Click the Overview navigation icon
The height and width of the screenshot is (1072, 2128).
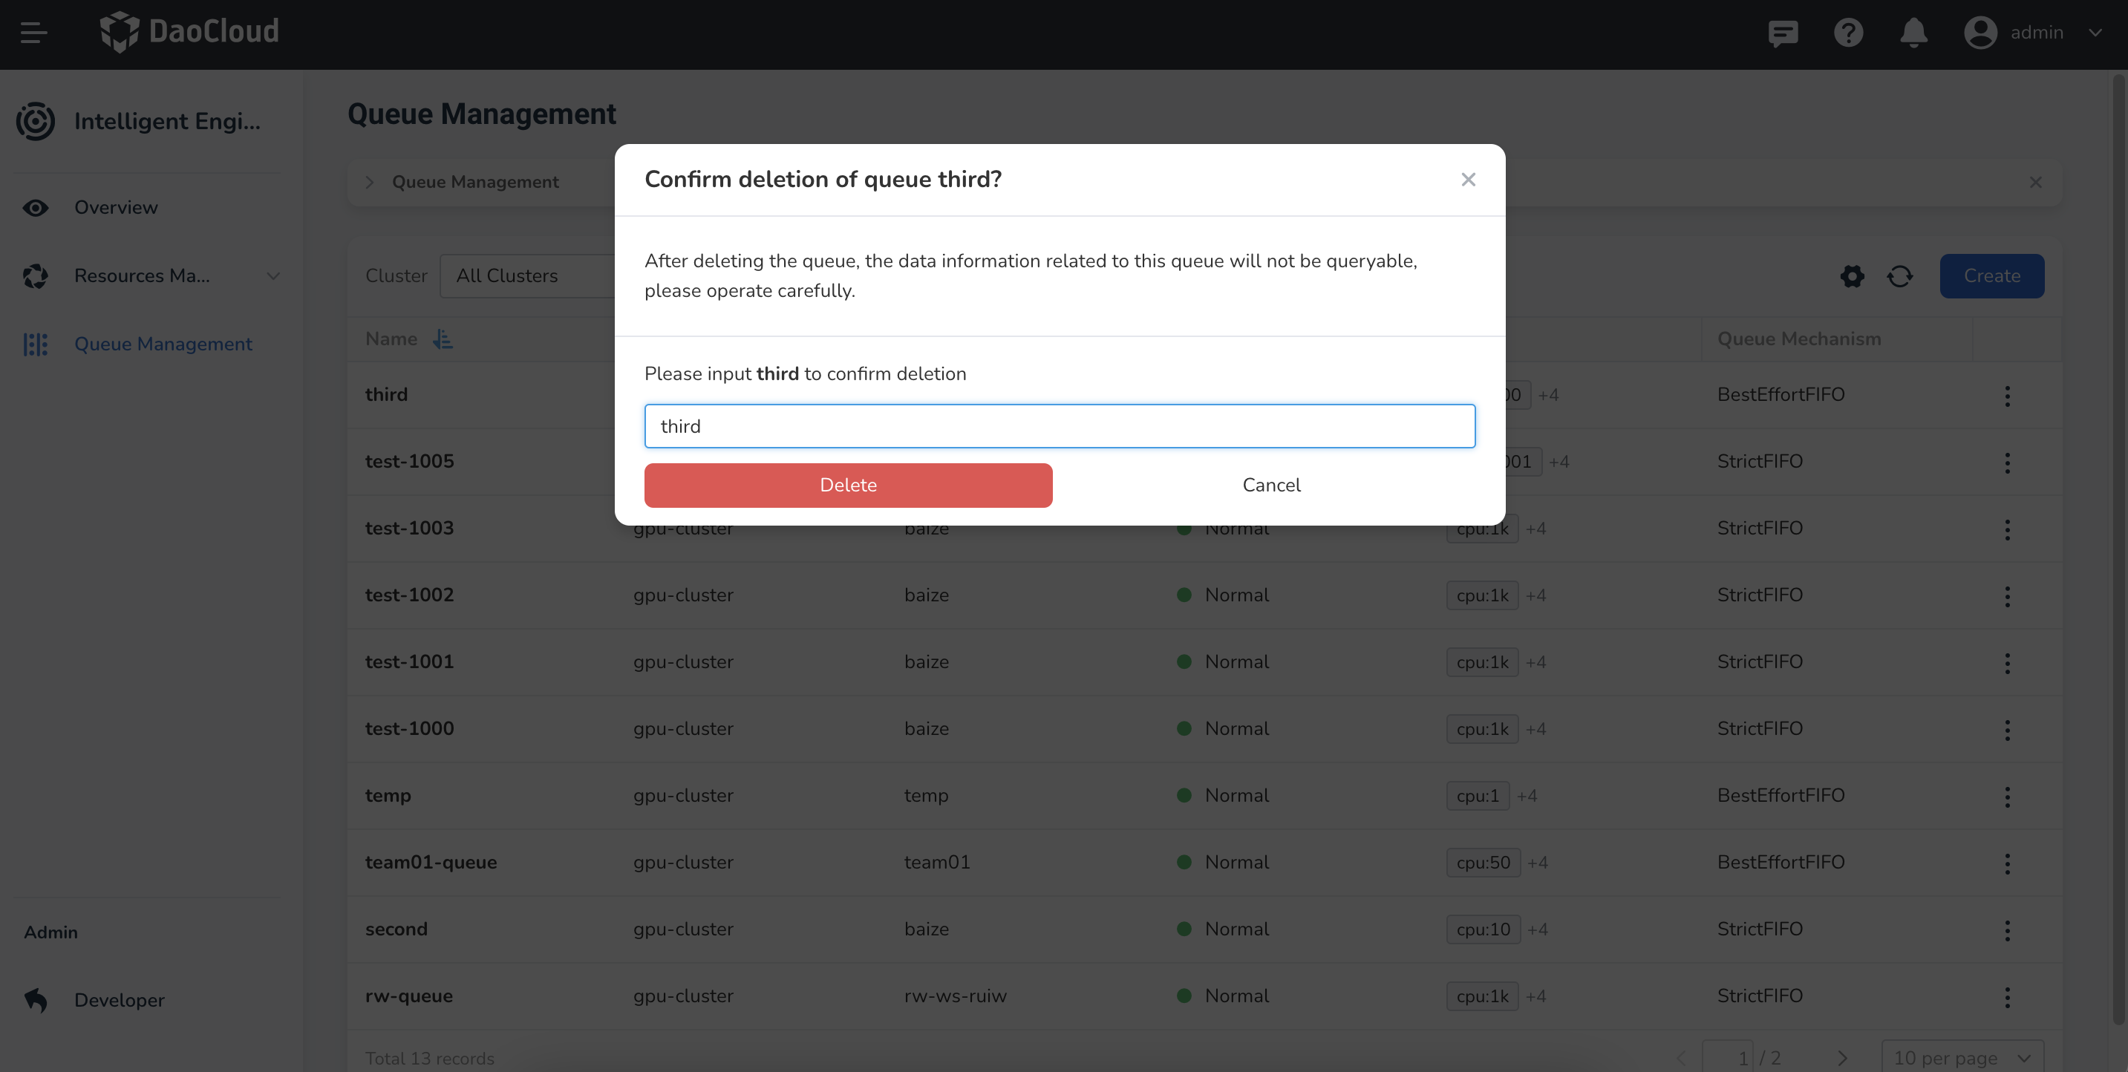36,208
